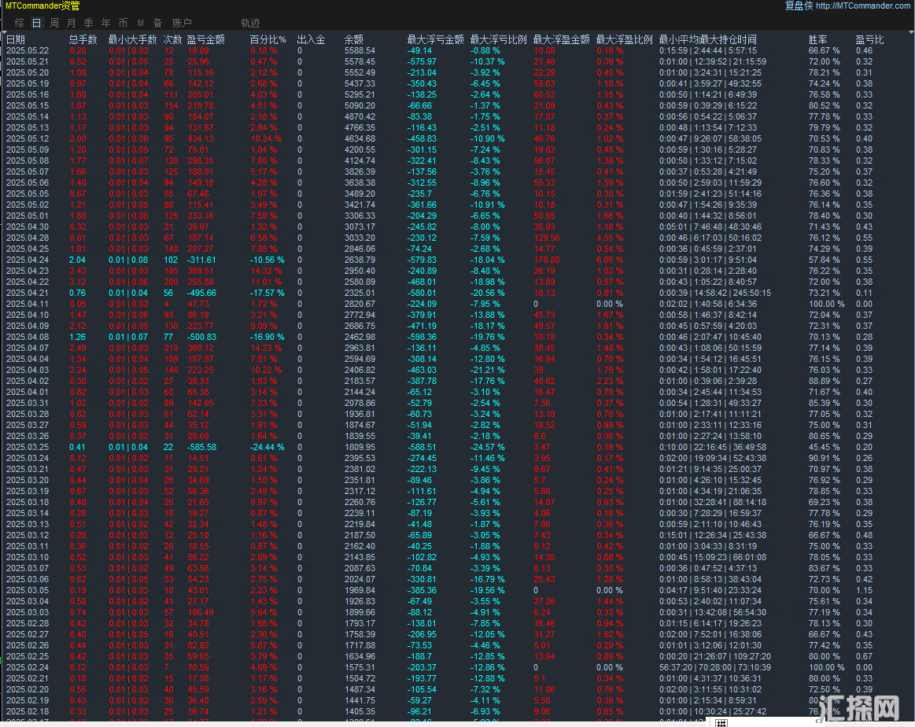Screen dimensions: 915x727
Task: Switch to the 月 monthly tab
Action: point(71,23)
